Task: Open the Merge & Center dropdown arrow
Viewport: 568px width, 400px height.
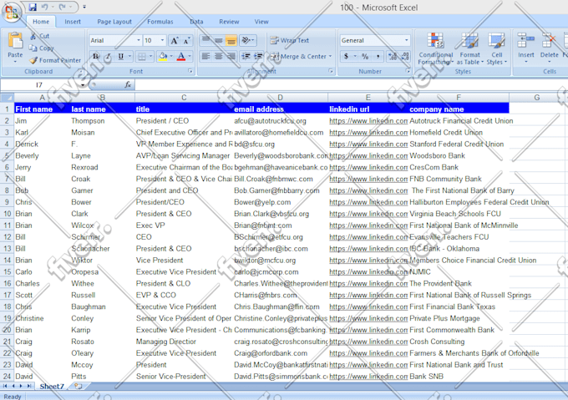Action: pyautogui.click(x=330, y=57)
